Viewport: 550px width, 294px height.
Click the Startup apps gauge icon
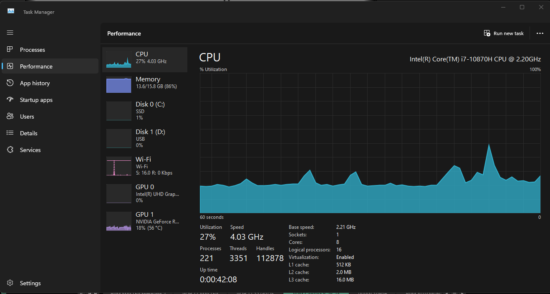(x=10, y=100)
